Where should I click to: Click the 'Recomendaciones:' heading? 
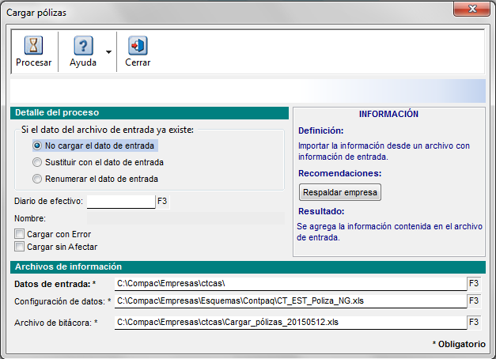[x=339, y=173]
